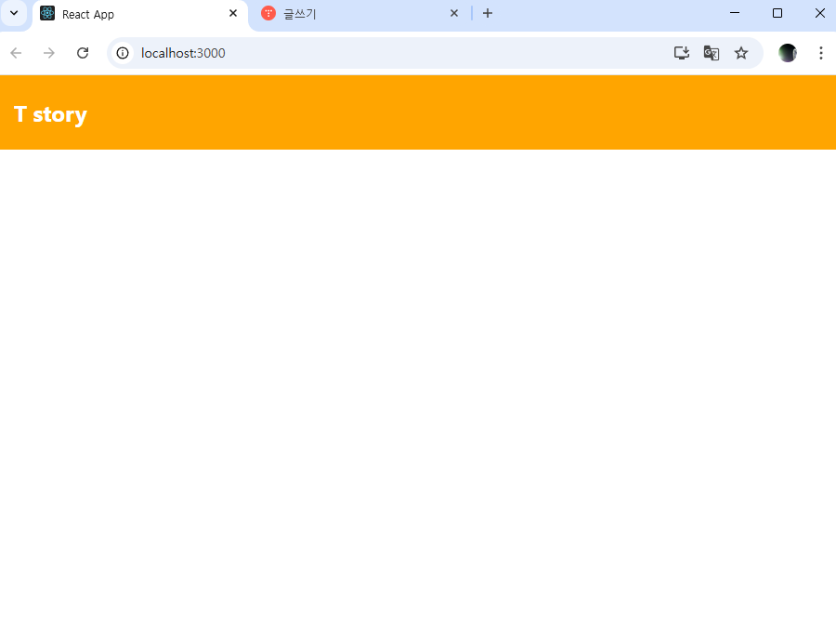Open the tab search dropdown arrow
The height and width of the screenshot is (618, 836).
pyautogui.click(x=14, y=13)
